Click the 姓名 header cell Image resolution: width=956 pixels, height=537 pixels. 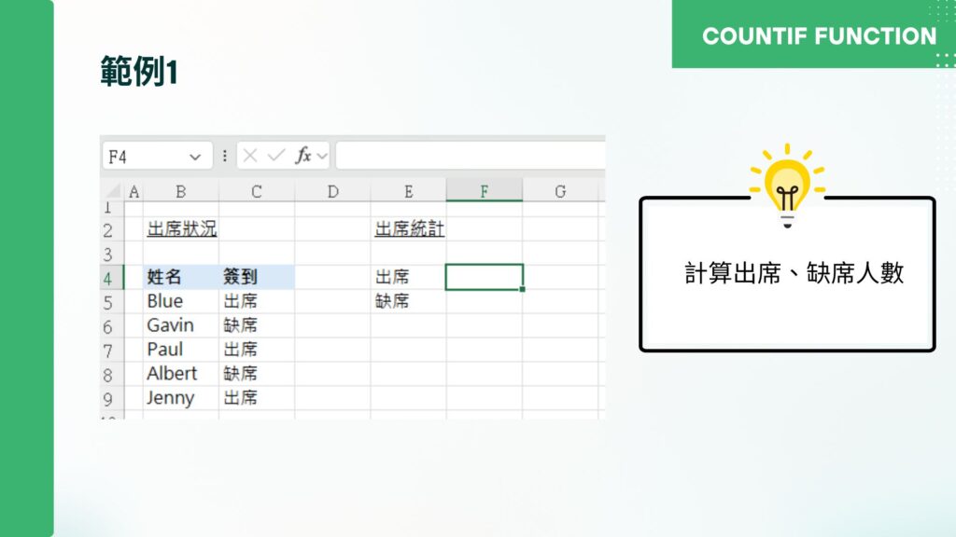pos(181,277)
